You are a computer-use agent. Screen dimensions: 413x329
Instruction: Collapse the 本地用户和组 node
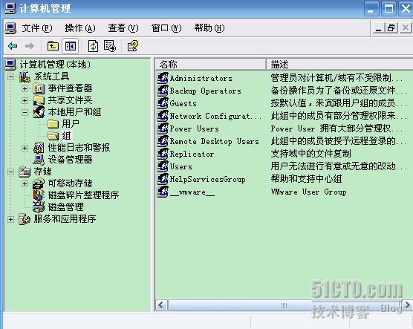point(25,112)
